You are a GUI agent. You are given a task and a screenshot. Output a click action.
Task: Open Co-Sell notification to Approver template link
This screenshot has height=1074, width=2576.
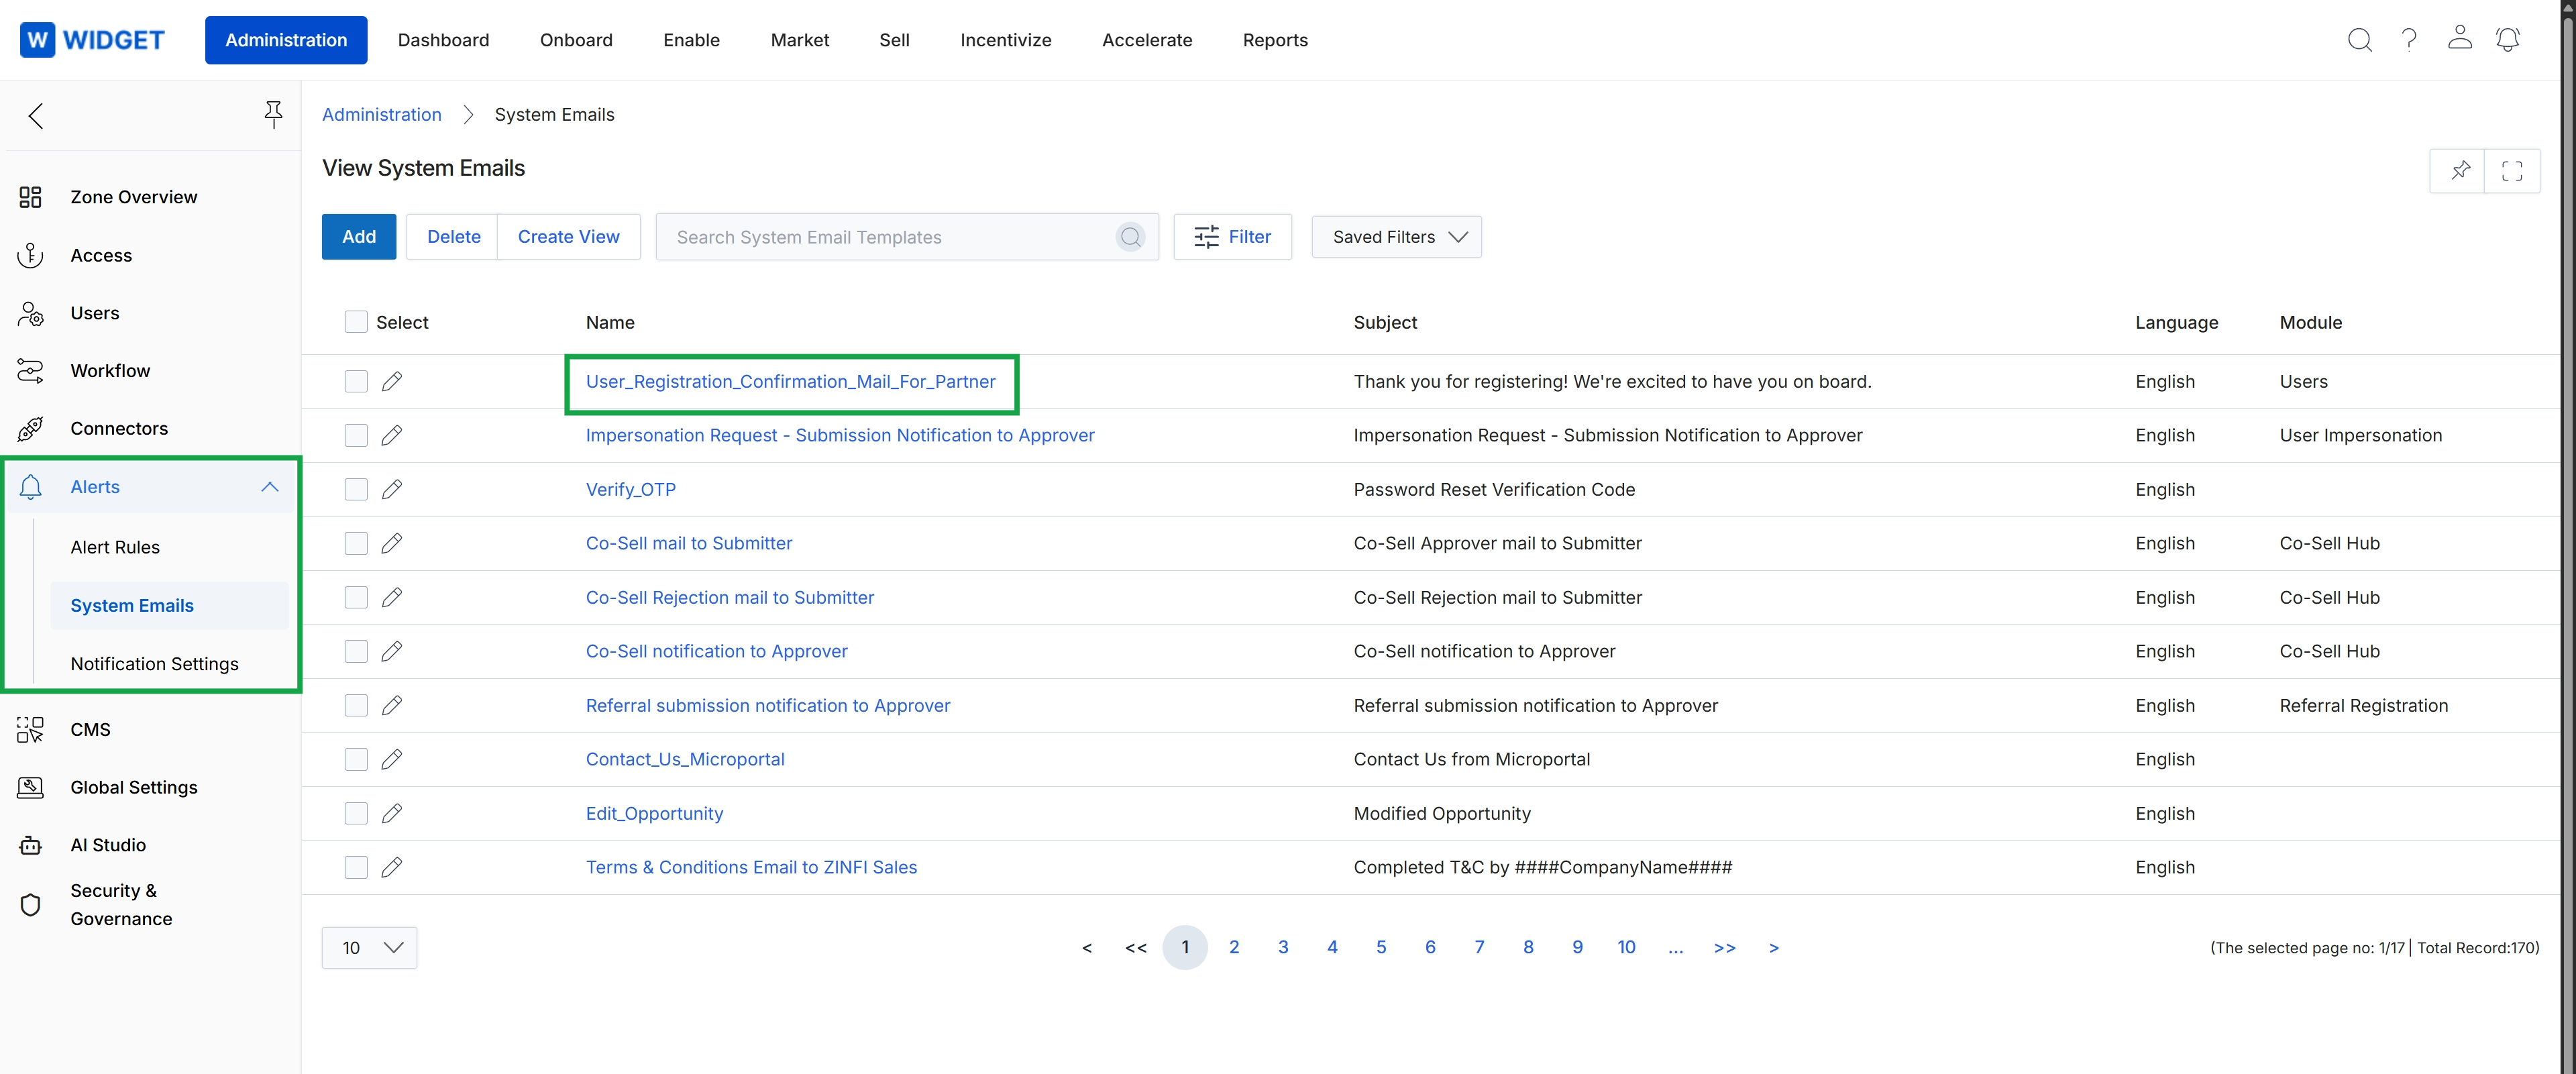tap(716, 651)
